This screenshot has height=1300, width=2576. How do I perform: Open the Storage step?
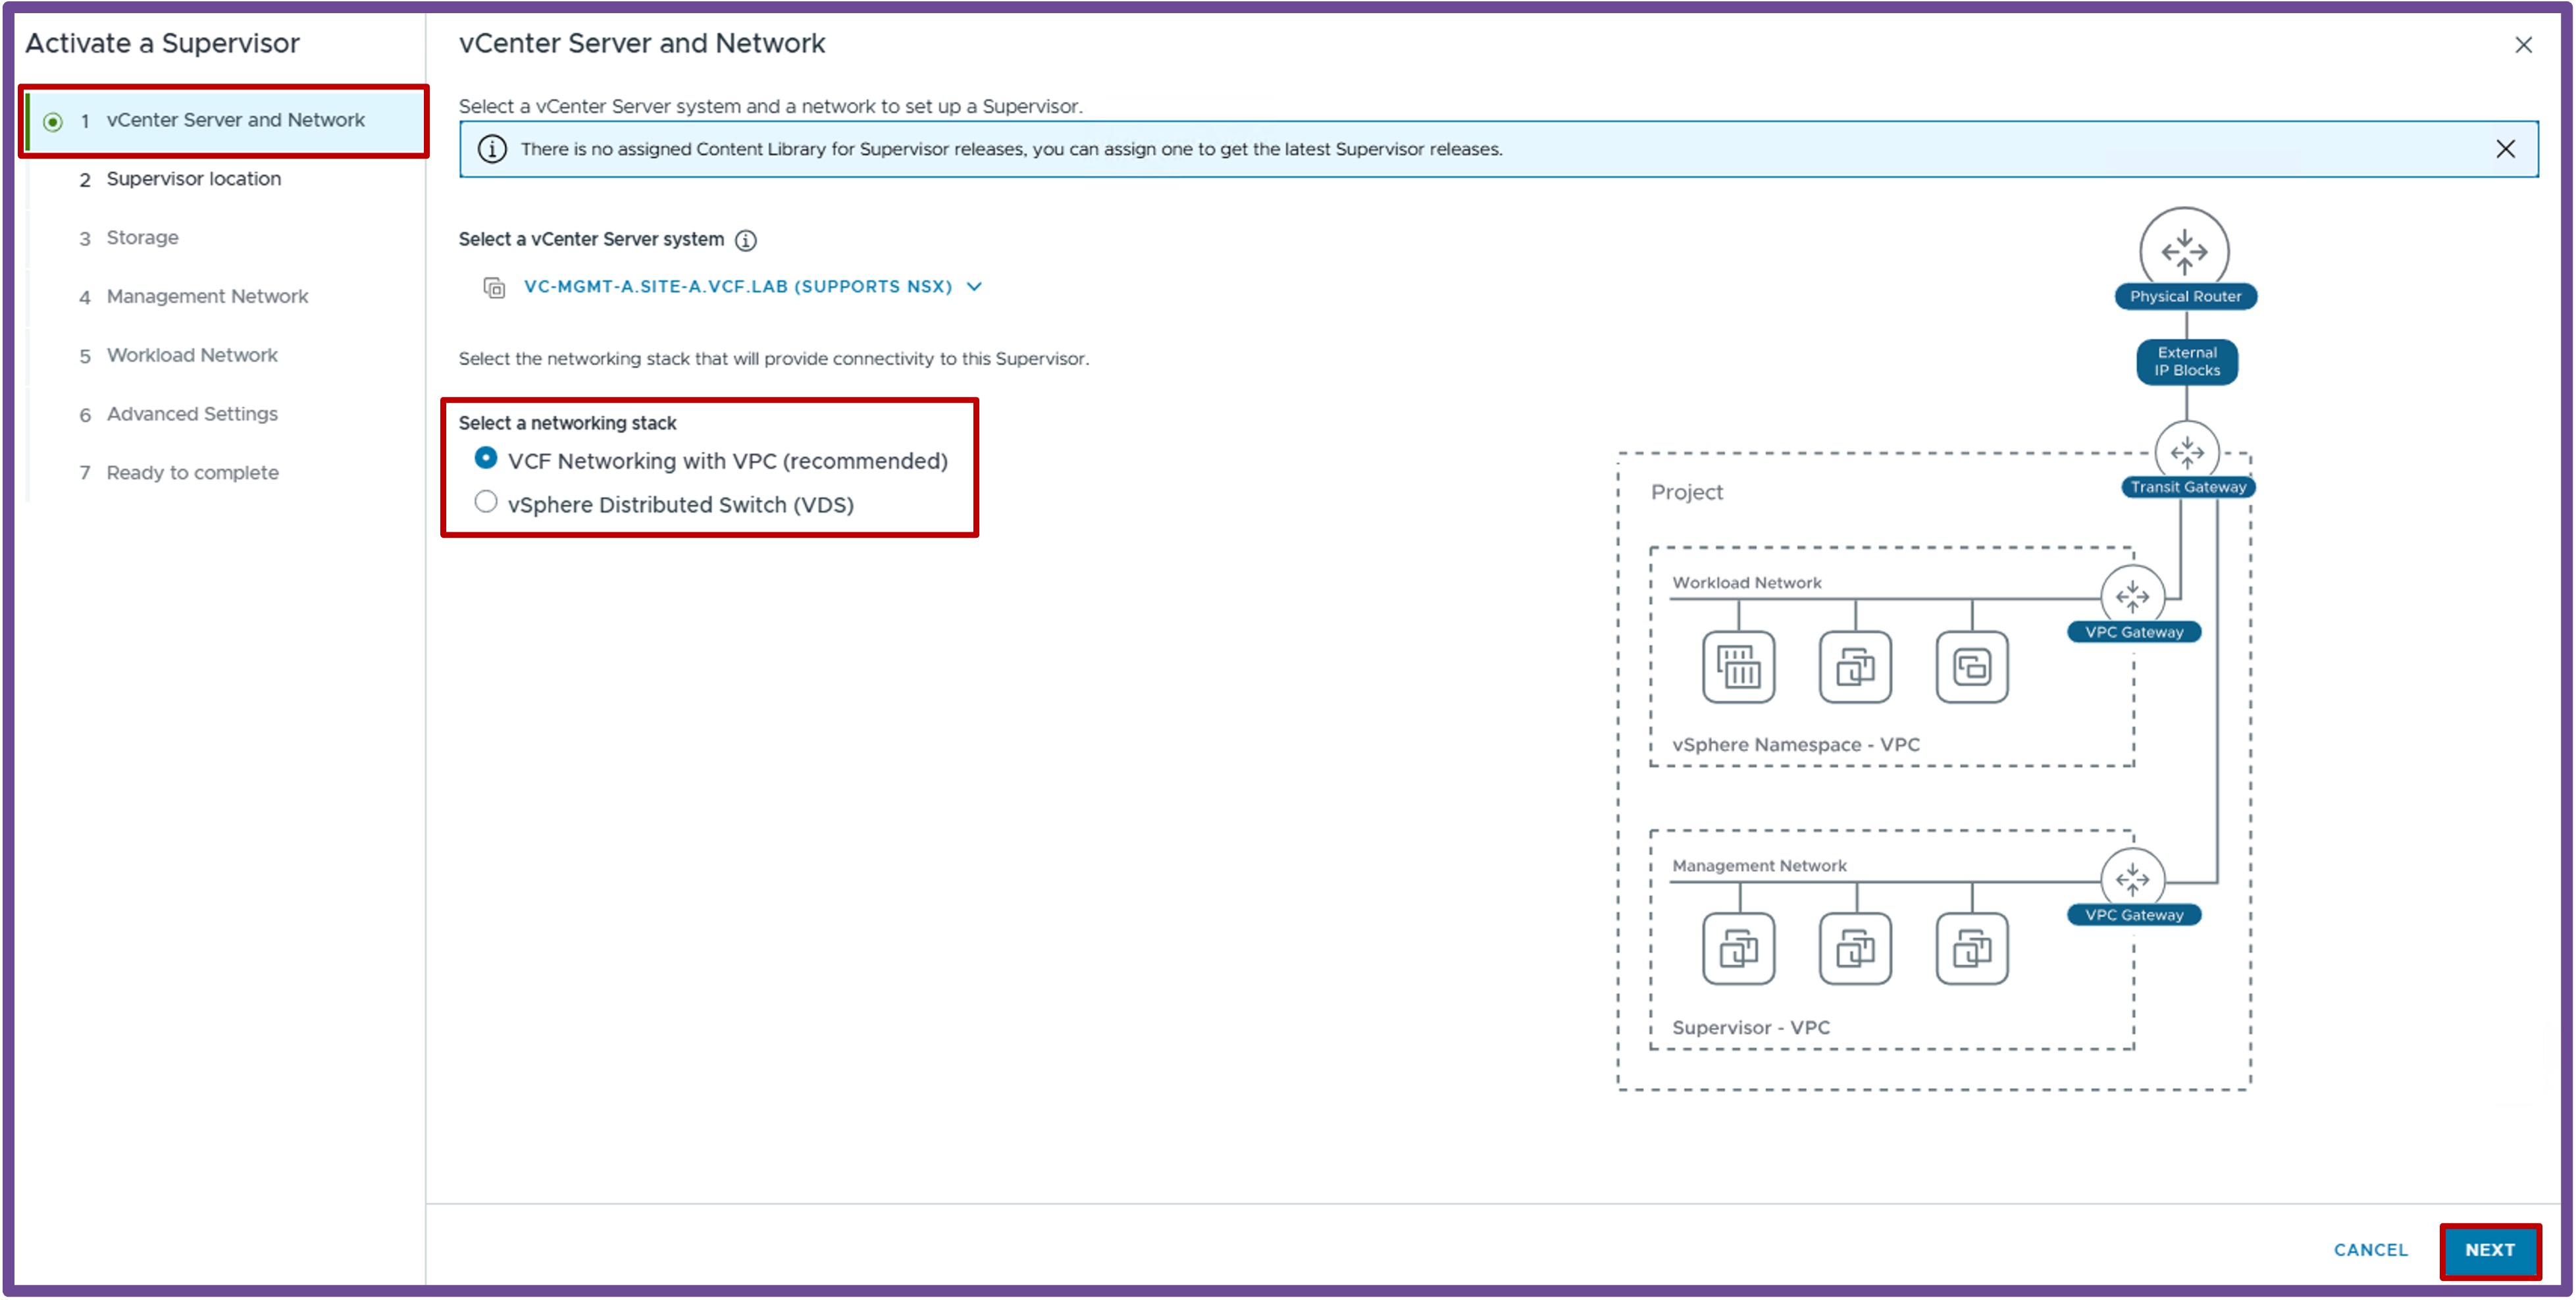click(142, 238)
